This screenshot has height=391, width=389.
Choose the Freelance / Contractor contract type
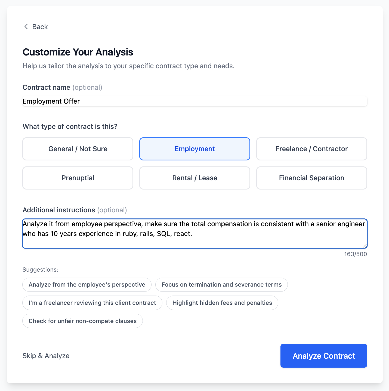(x=311, y=149)
